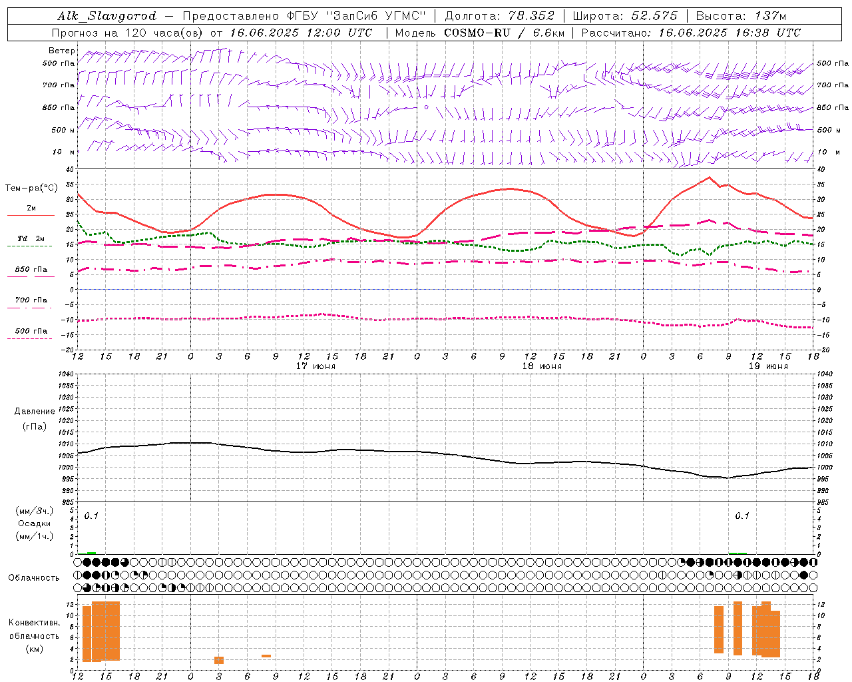852x682 pixels.
Task: Click the solid line sample under 2м legend
Action: [x=31, y=216]
